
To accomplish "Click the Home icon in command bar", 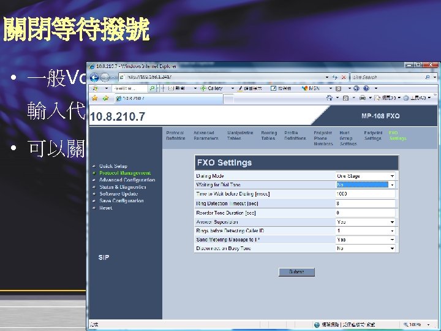I will (x=330, y=97).
